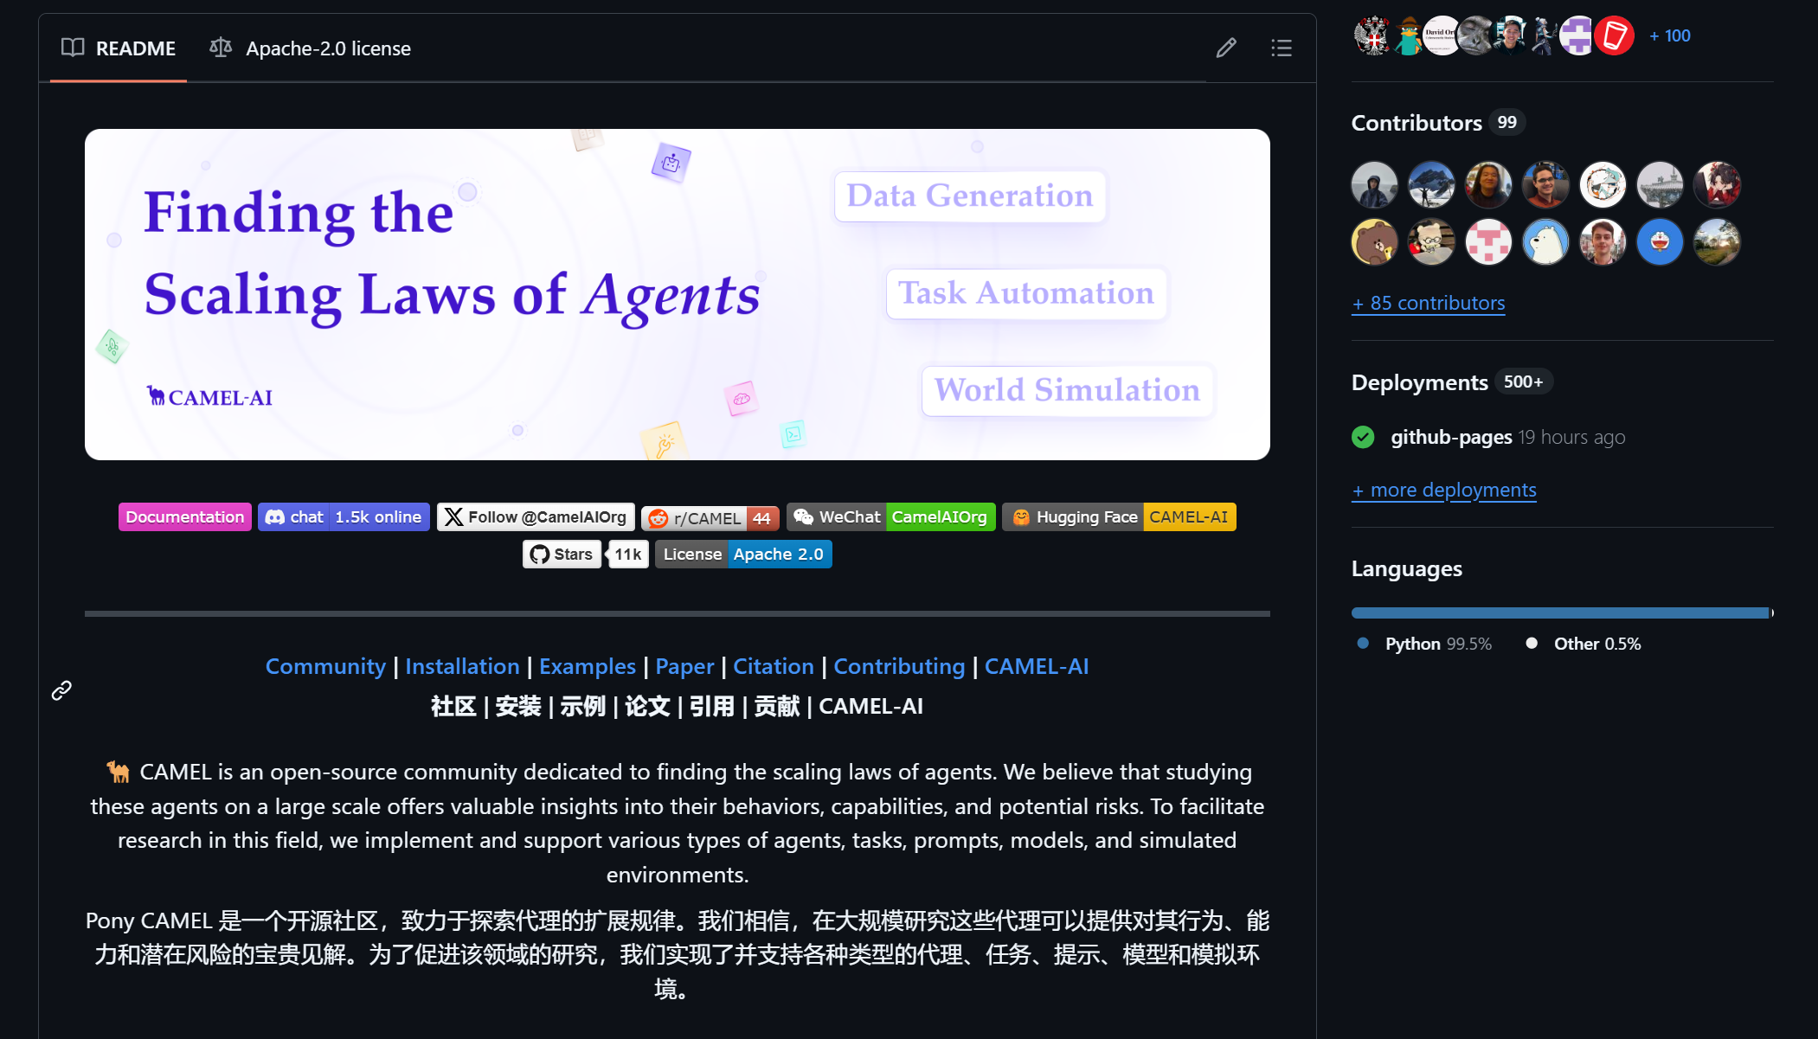1818x1039 pixels.
Task: Click the X Follow @CamelAIOrg badge
Action: (536, 516)
